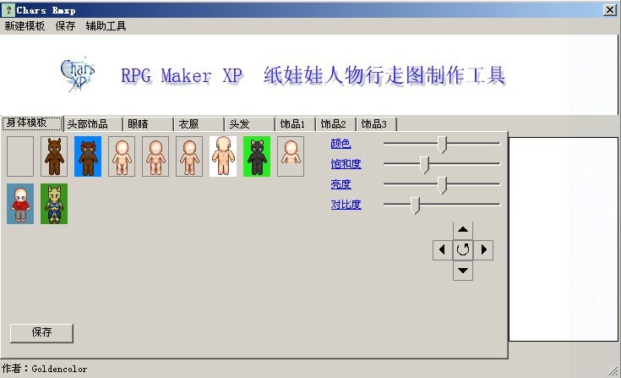Screen dimensions: 621x378
Task: Click the 对比度 link label
Action: point(346,205)
